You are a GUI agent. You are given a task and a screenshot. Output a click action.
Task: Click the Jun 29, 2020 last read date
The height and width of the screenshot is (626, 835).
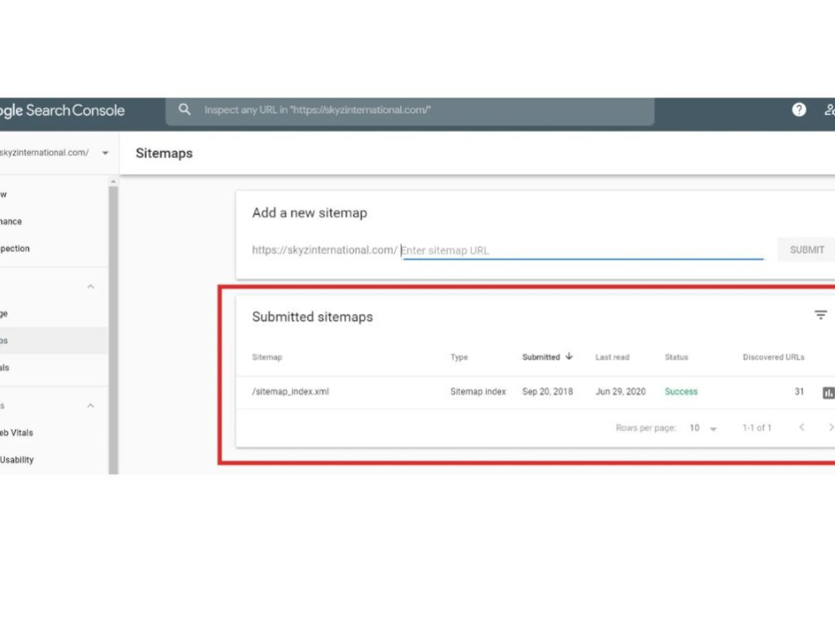tap(620, 391)
